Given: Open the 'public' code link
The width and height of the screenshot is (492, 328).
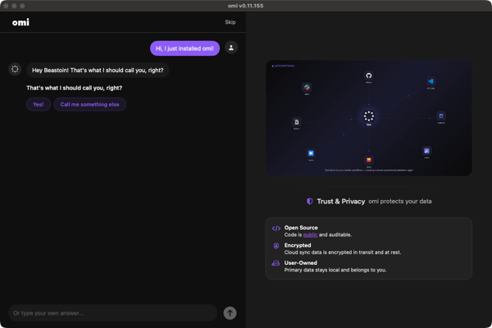Looking at the screenshot, I should tap(310, 235).
